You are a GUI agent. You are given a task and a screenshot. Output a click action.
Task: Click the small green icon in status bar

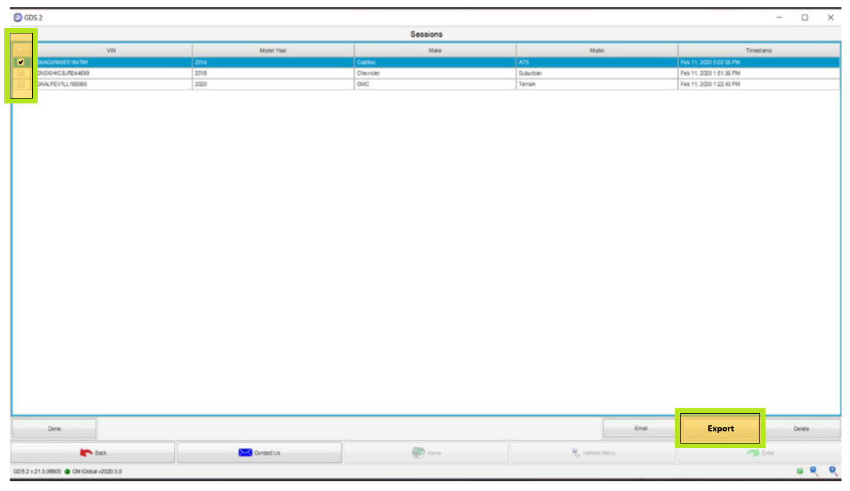[800, 472]
